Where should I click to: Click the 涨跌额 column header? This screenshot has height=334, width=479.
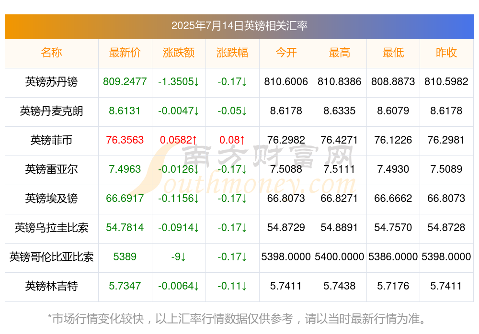coord(178,53)
